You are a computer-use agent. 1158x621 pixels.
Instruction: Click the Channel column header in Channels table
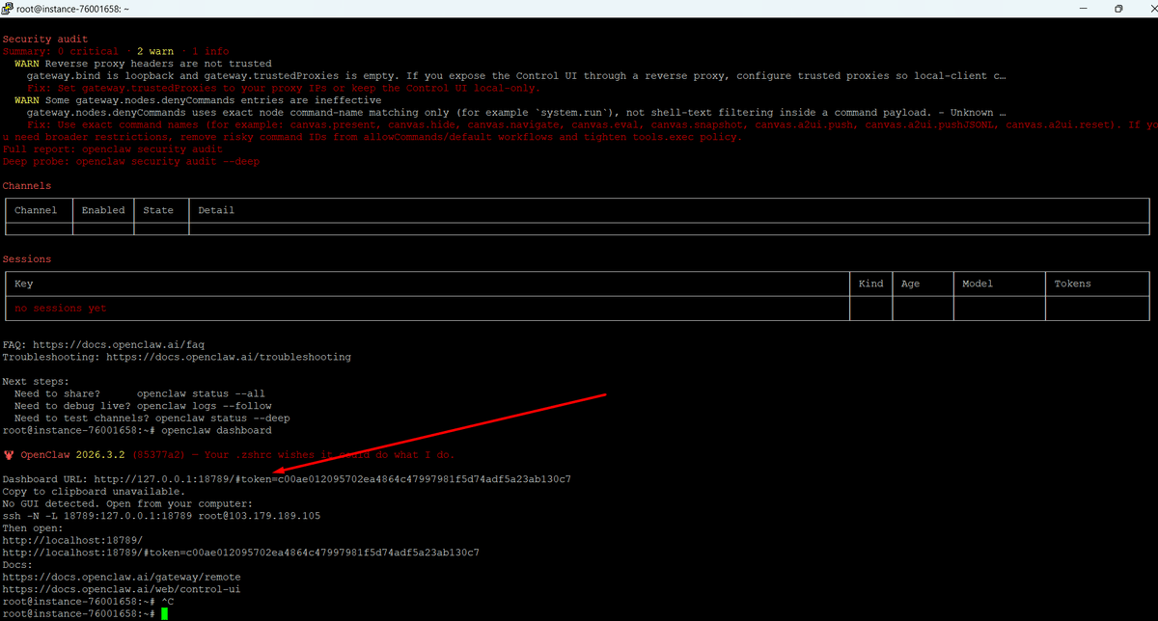pos(36,210)
